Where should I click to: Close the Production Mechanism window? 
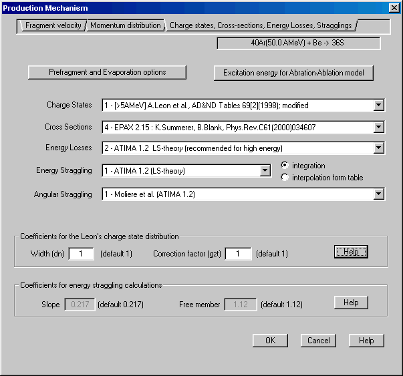(x=394, y=7)
